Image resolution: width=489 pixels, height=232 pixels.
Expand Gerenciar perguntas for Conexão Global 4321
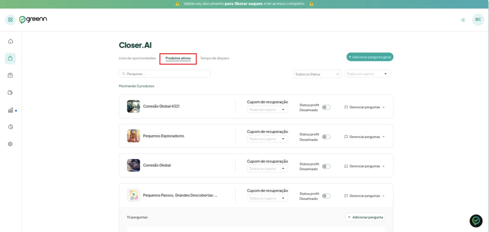click(365, 107)
